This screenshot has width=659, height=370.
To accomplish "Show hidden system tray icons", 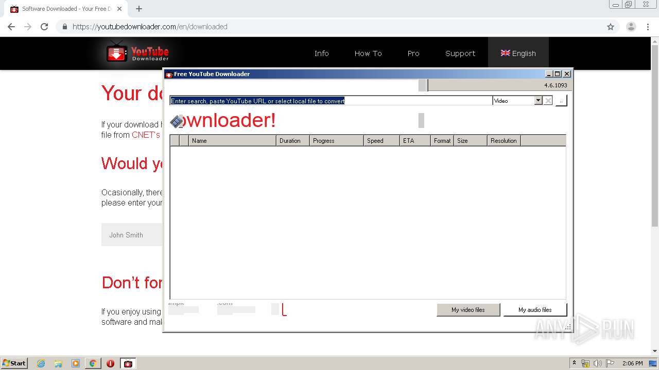I will point(574,363).
